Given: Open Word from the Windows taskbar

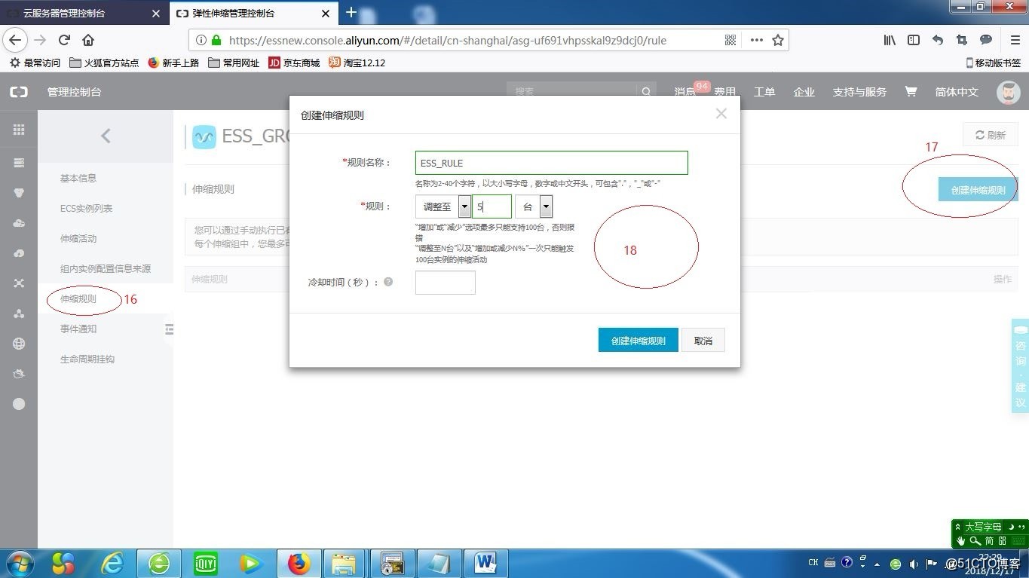Looking at the screenshot, I should click(x=485, y=563).
